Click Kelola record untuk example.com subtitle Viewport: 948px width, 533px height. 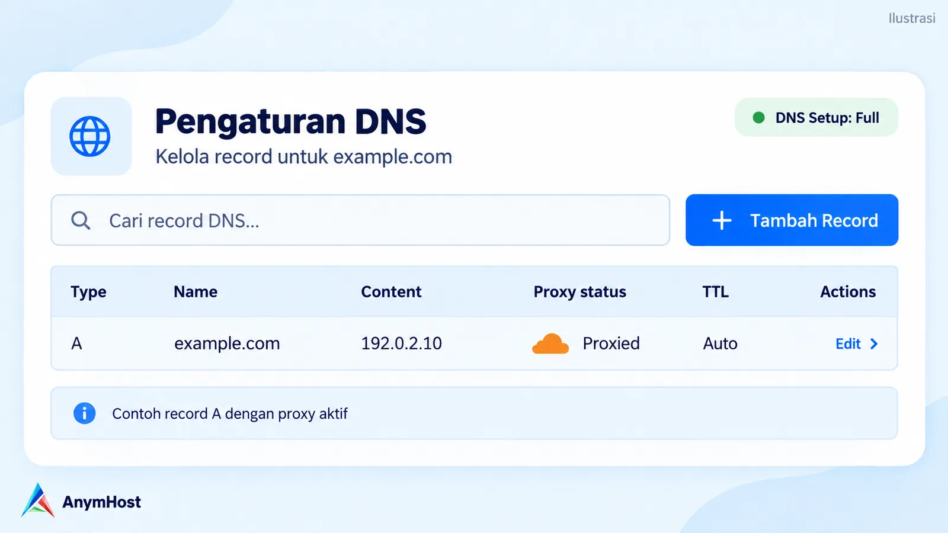coord(303,157)
